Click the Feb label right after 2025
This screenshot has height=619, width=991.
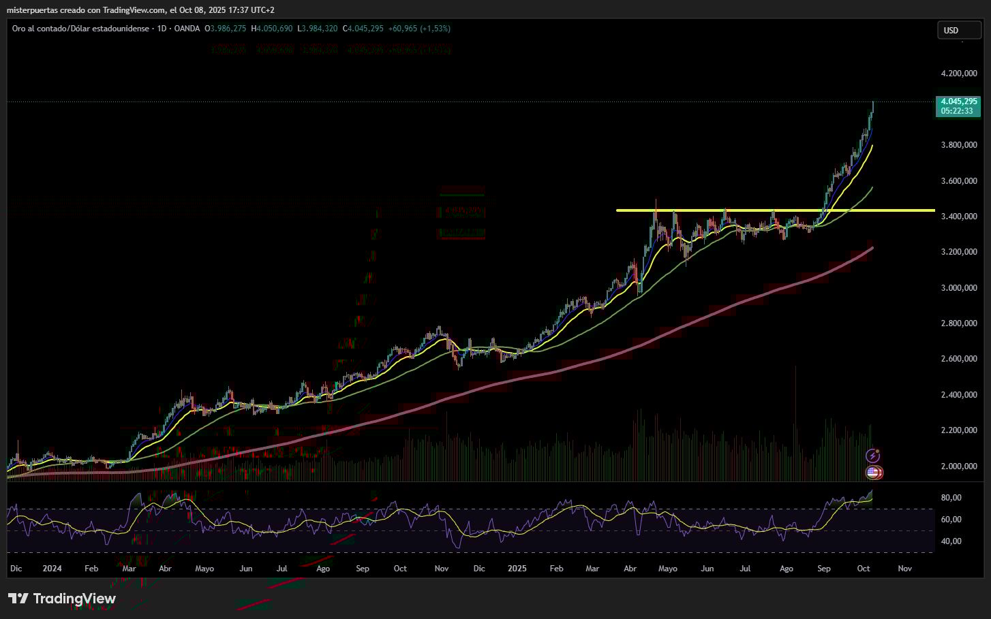(x=557, y=569)
